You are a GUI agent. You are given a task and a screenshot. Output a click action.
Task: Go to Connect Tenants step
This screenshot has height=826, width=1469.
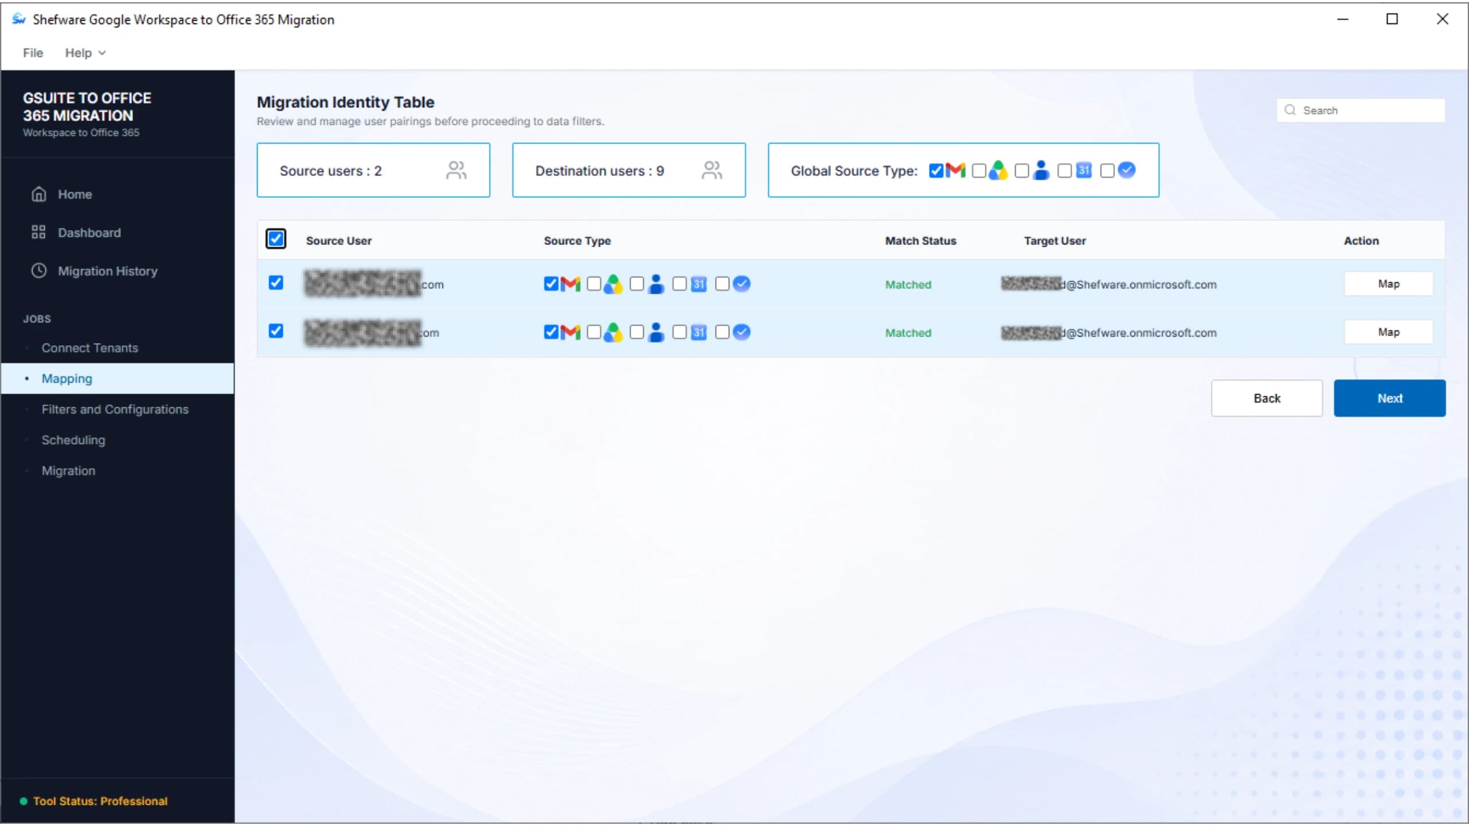(90, 348)
